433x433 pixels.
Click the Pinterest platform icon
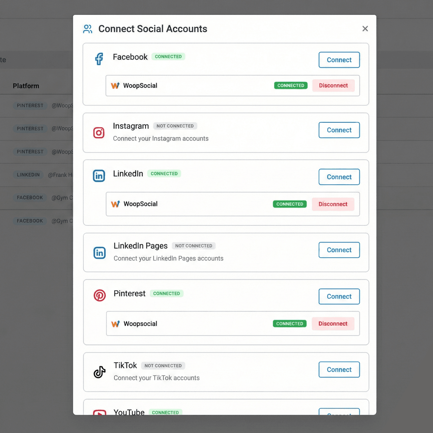[100, 295]
